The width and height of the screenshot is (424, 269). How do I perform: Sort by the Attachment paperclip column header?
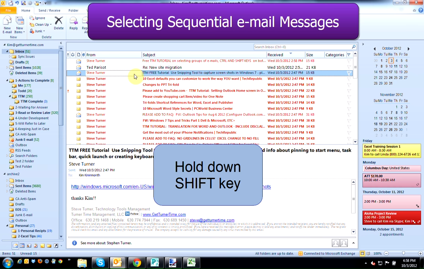click(x=84, y=55)
